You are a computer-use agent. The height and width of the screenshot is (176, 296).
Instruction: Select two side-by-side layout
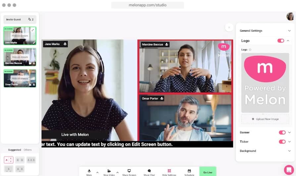click(x=20, y=160)
